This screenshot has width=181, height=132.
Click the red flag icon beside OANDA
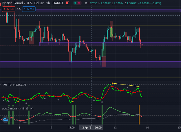(67, 3)
